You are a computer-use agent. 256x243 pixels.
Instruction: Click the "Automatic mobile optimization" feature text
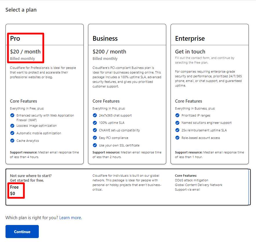[x=39, y=133]
